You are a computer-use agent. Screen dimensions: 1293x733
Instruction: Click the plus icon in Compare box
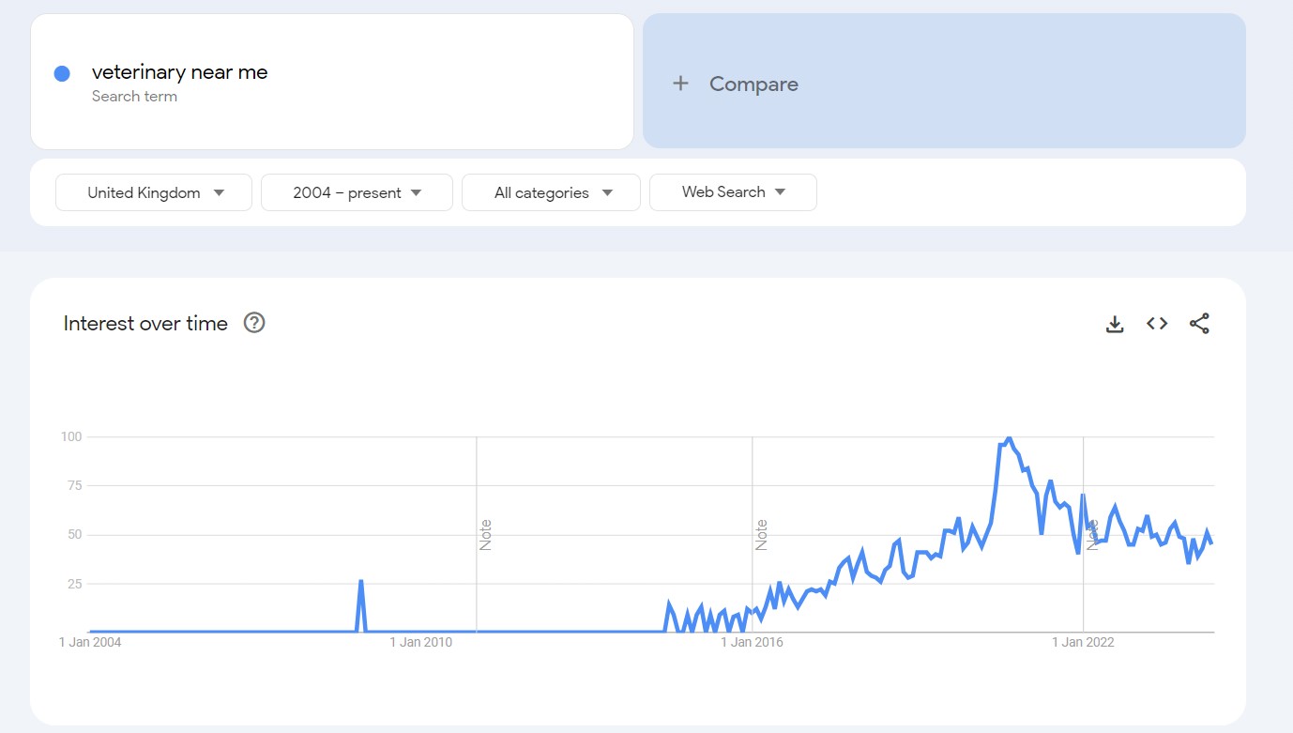pos(681,84)
